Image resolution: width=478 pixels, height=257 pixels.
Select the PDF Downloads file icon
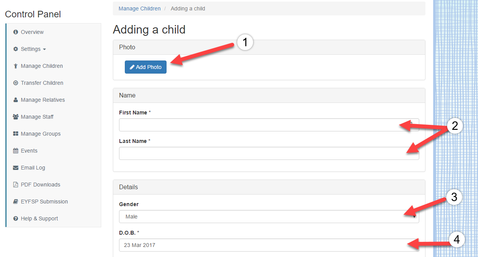(x=16, y=185)
